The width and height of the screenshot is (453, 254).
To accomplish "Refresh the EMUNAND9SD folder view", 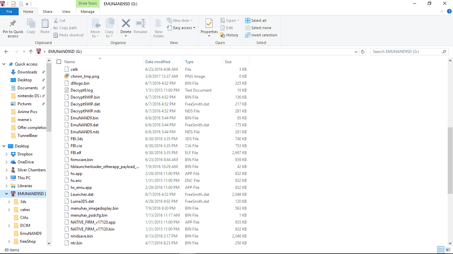I will click(363, 52).
